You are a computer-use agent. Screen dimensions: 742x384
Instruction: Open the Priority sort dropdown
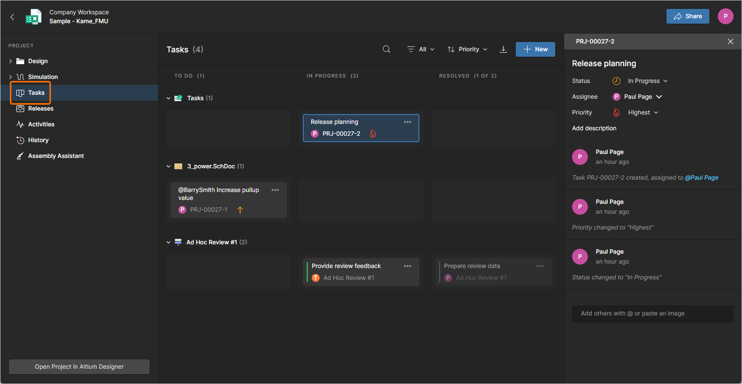(466, 49)
